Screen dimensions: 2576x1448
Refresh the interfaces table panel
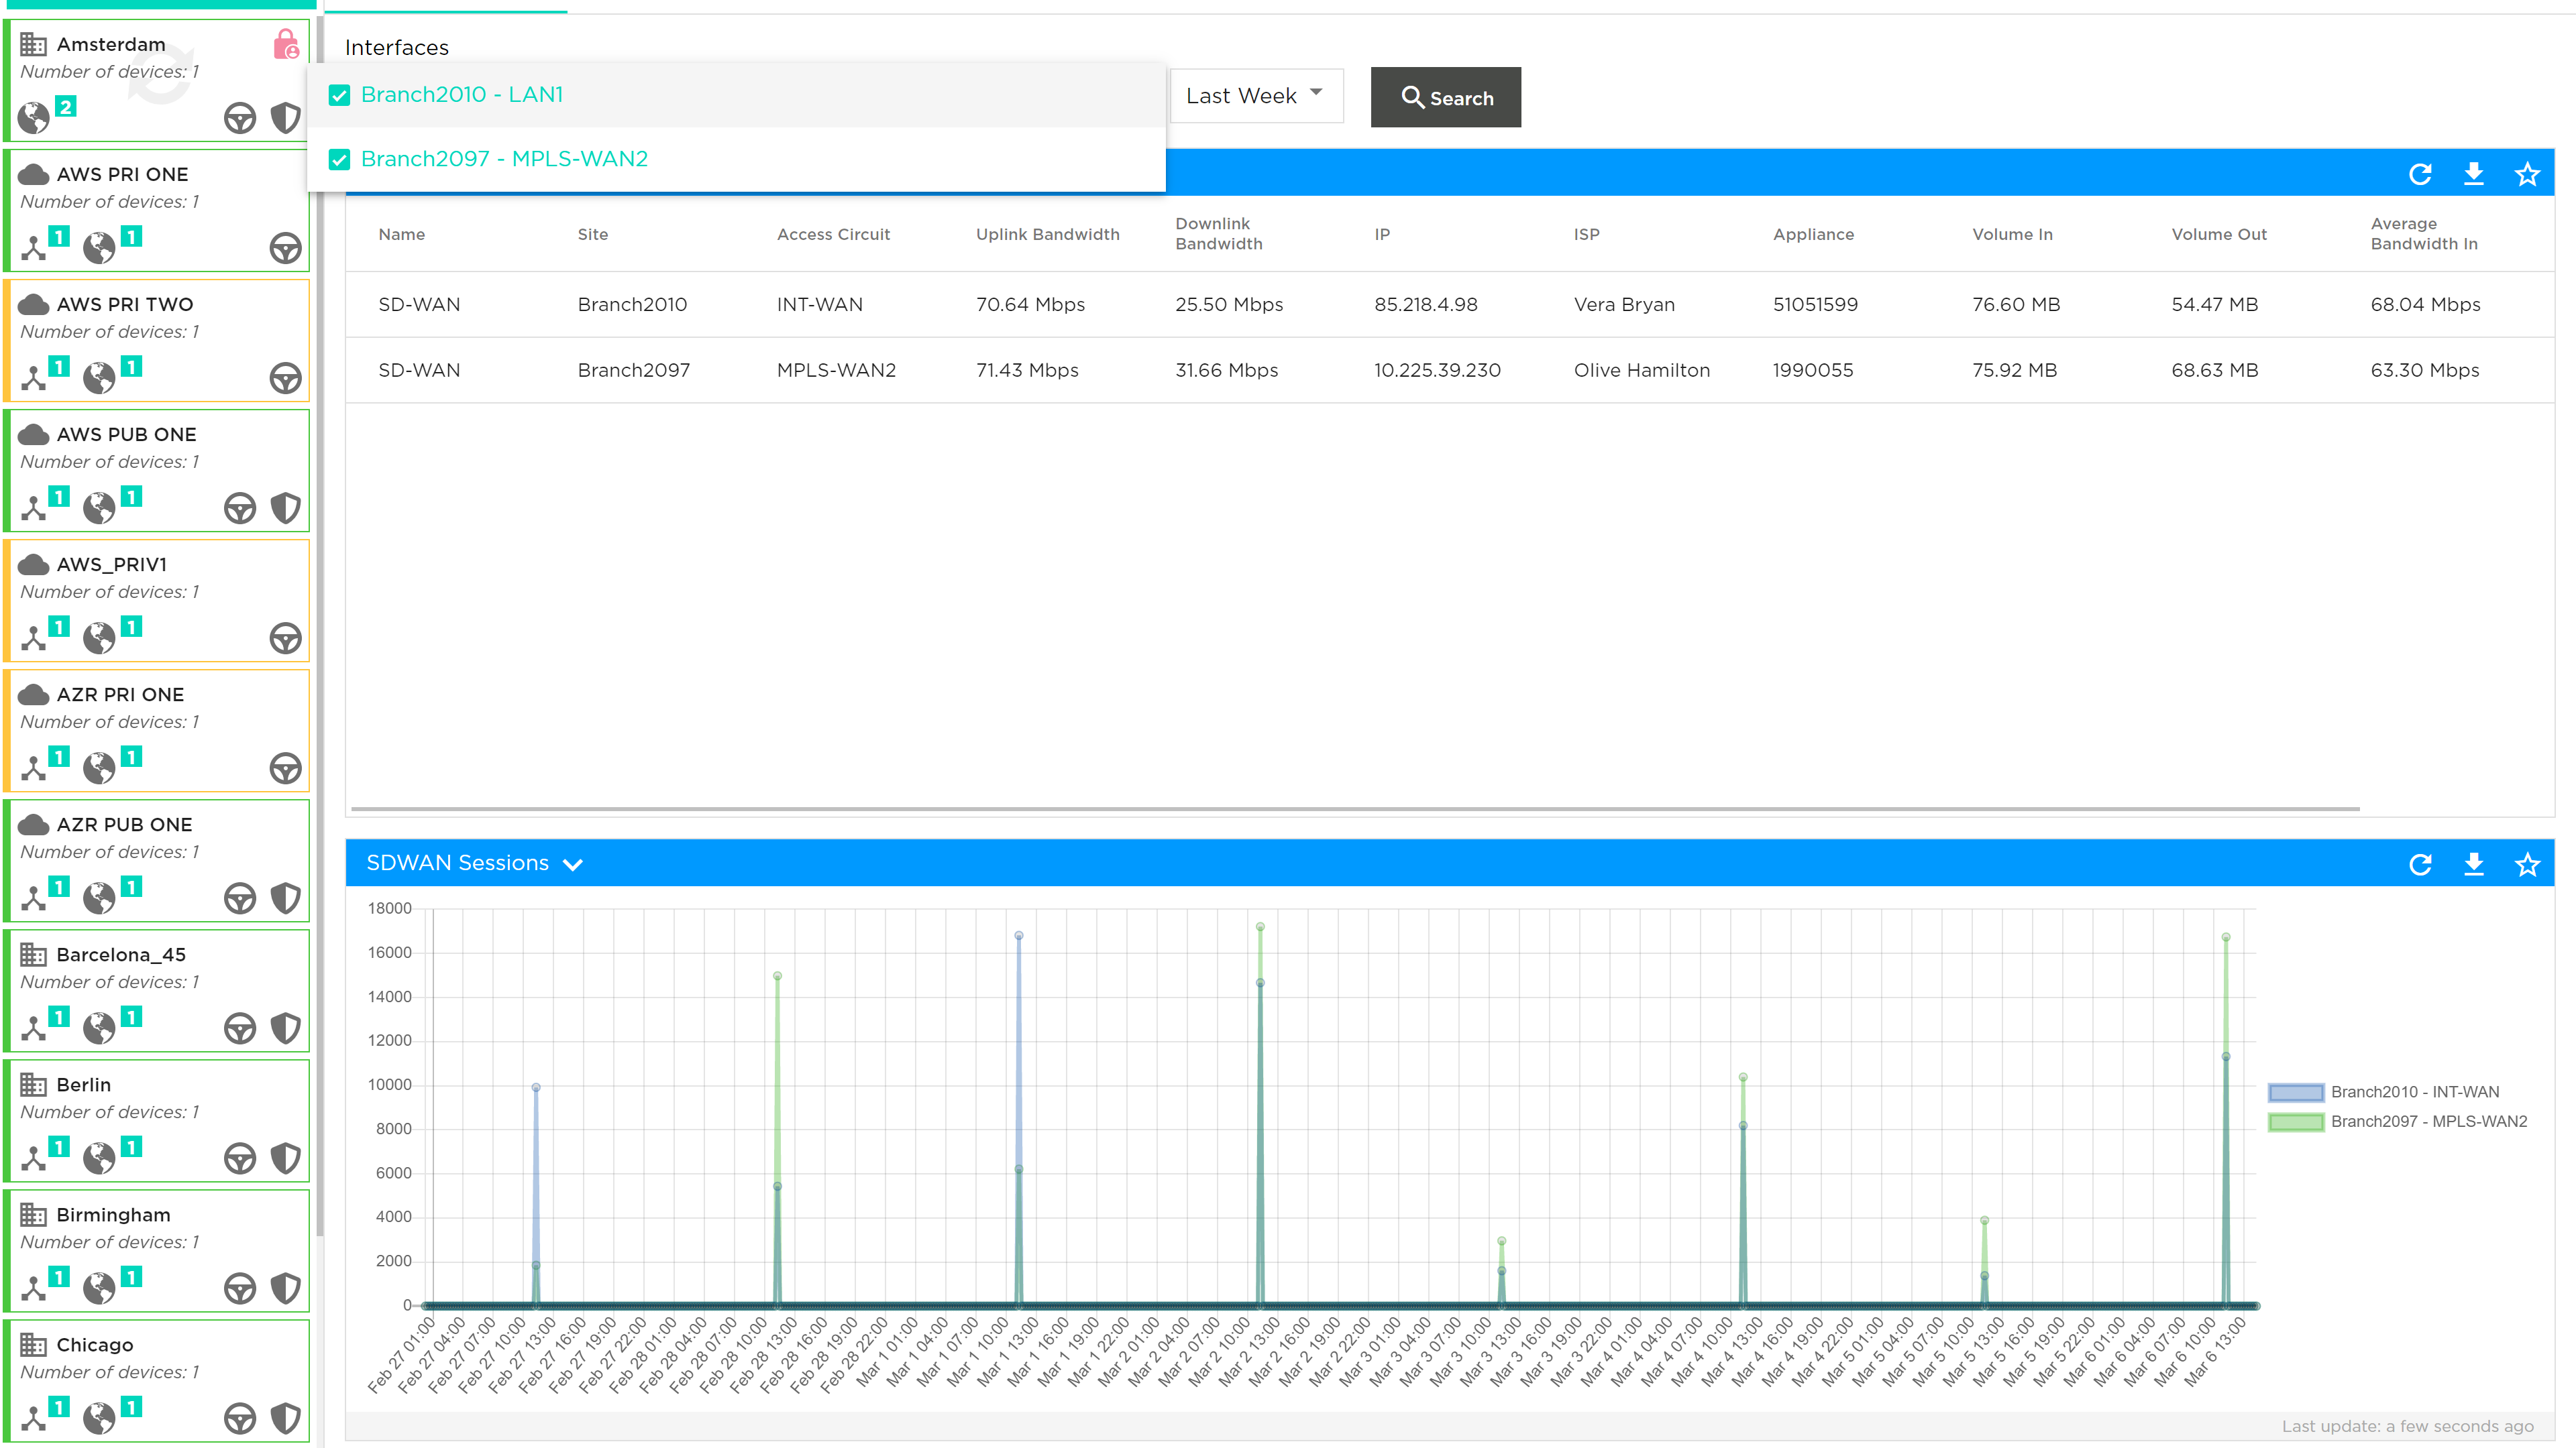tap(2420, 174)
